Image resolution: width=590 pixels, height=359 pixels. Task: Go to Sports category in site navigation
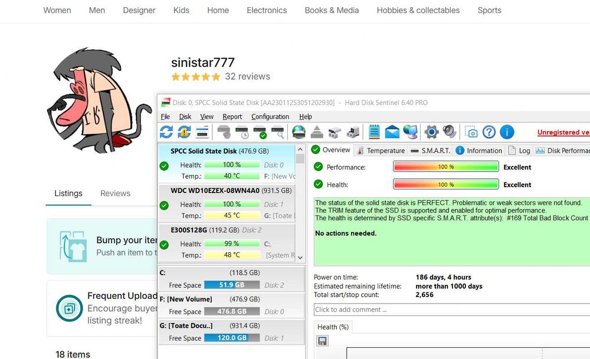tap(490, 11)
